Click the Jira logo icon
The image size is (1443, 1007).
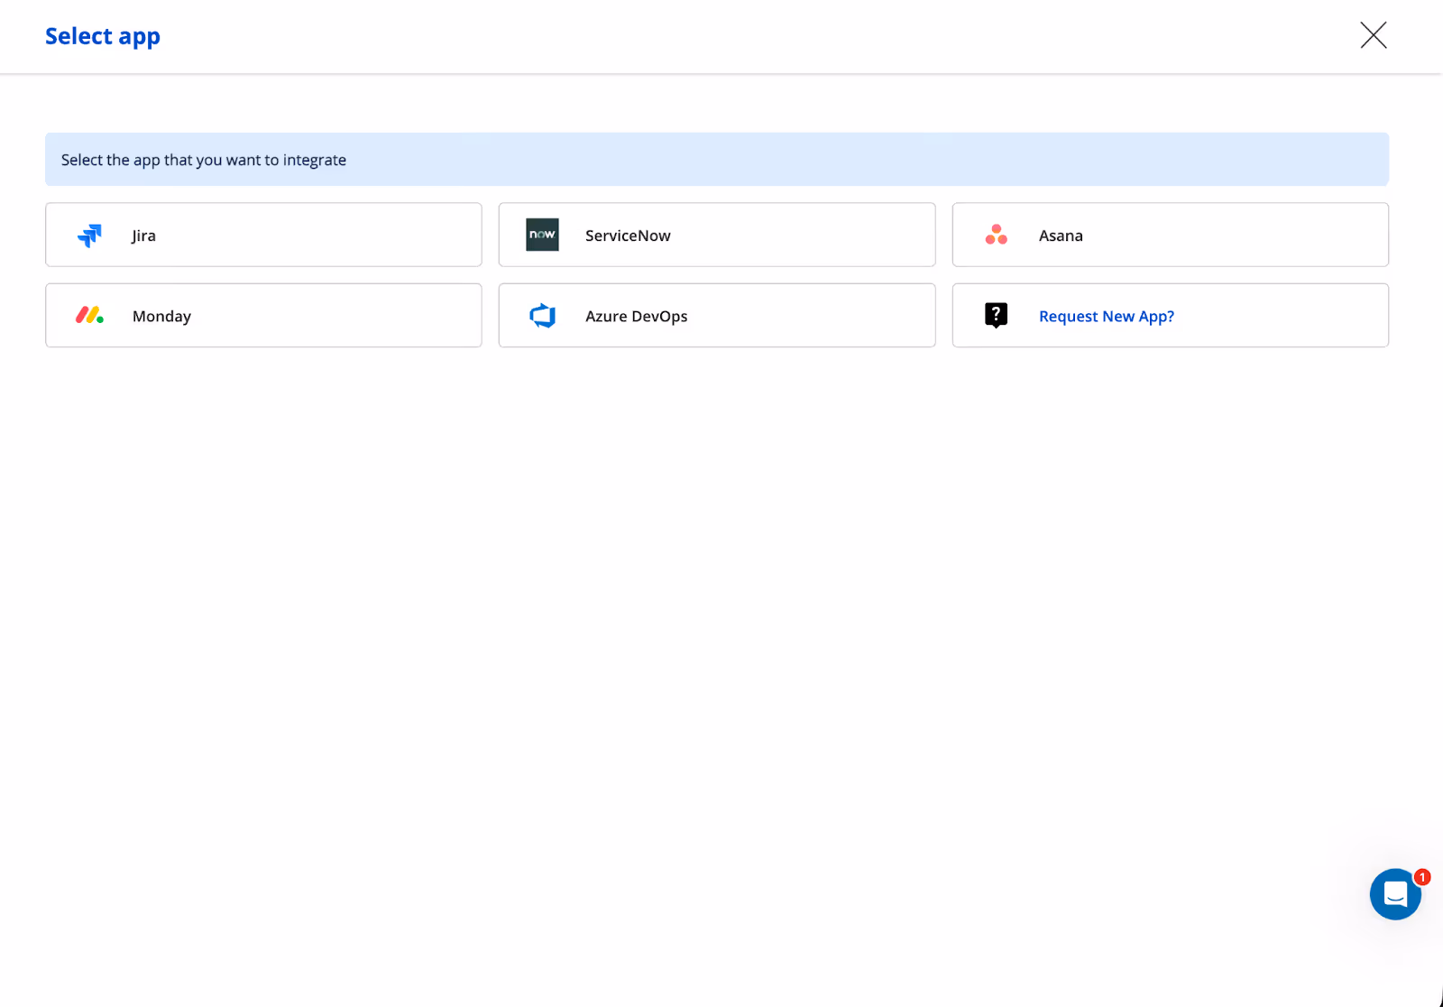(x=89, y=236)
